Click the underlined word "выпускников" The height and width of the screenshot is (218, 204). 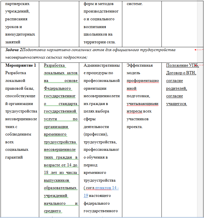56,180
